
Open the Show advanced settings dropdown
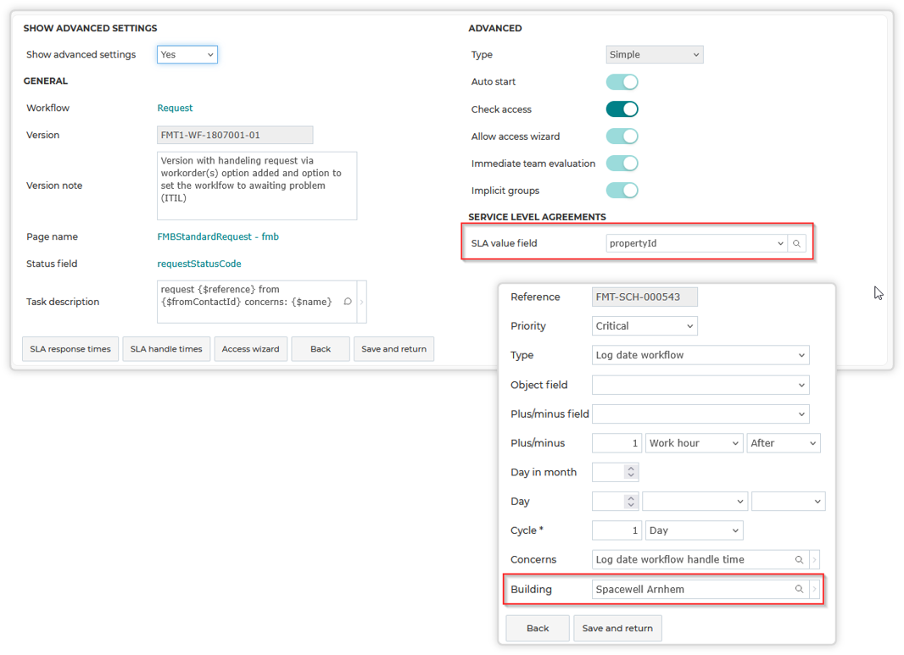(x=187, y=54)
